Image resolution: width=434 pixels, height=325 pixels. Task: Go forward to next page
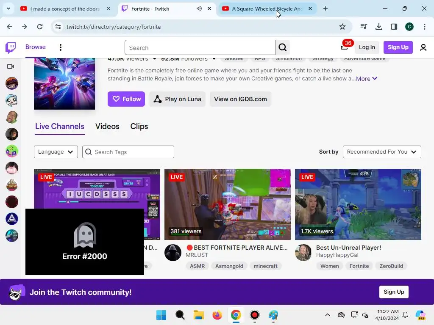tap(25, 27)
